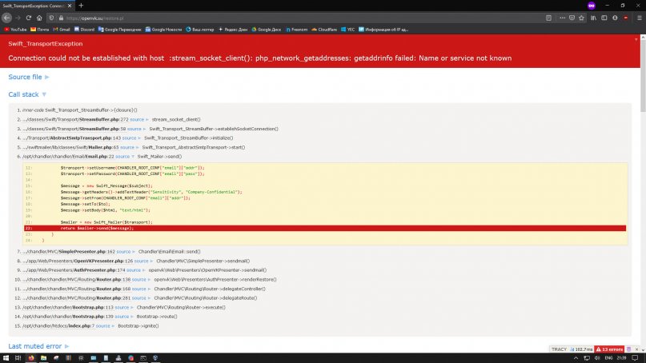The height and width of the screenshot is (363, 646).
Task: Click the red extension icon in toolbar
Action: click(x=625, y=18)
